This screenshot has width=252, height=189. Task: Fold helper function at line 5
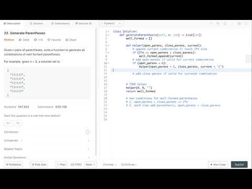coord(109,46)
